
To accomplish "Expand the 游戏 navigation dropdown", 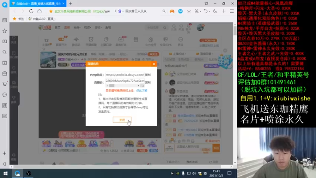I will pos(98,27).
